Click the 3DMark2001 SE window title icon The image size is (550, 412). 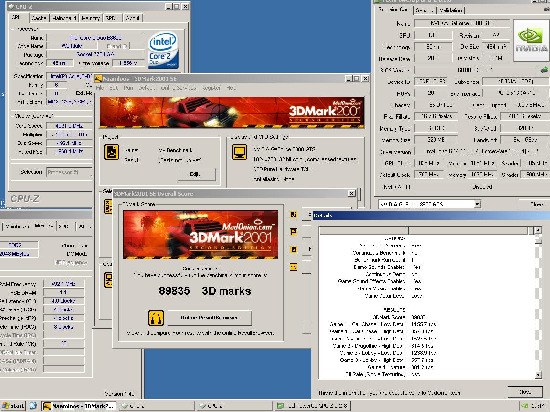98,79
